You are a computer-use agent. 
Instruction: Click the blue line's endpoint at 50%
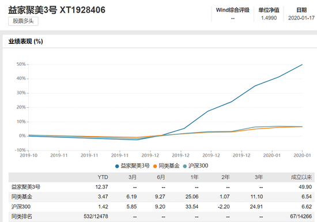[x=302, y=65]
